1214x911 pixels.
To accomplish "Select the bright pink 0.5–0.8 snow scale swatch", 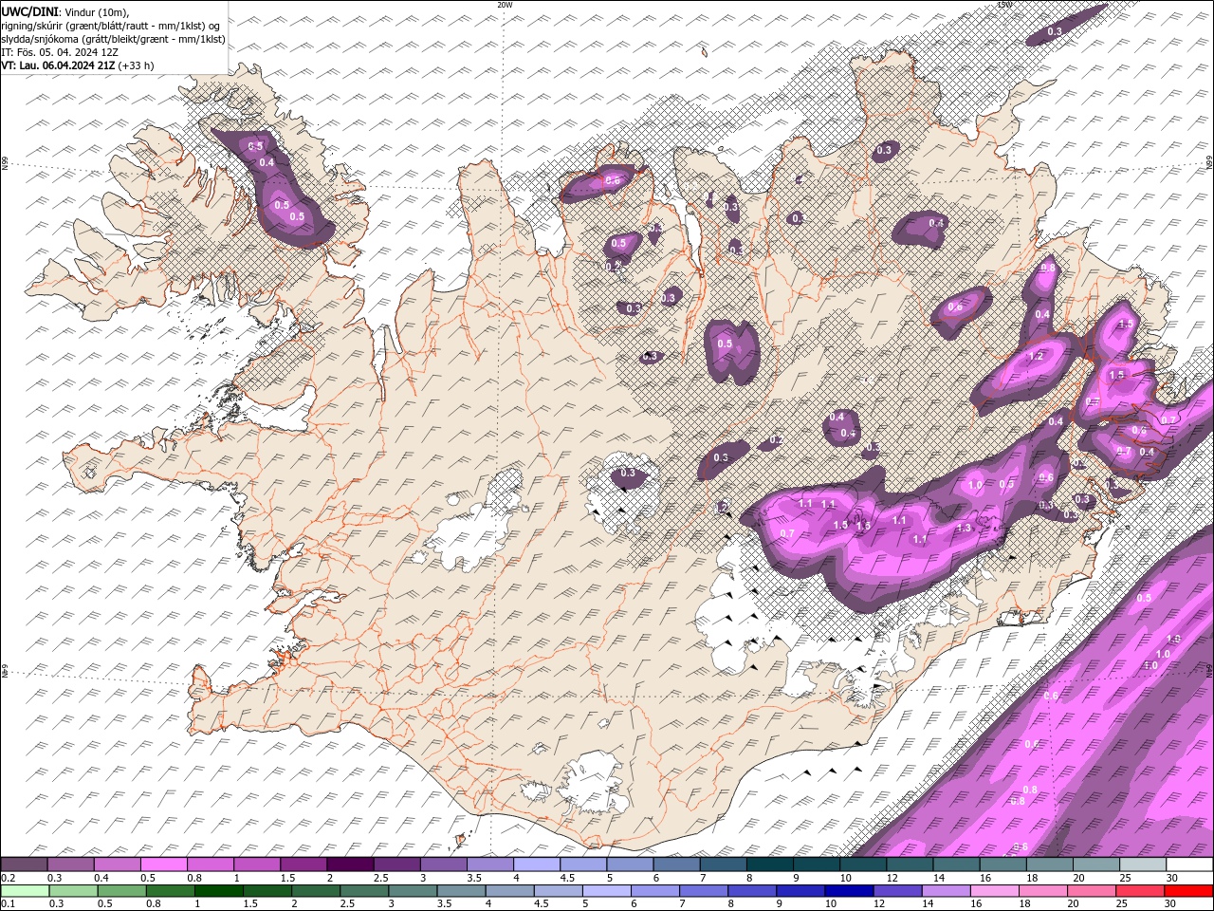I will 163,865.
